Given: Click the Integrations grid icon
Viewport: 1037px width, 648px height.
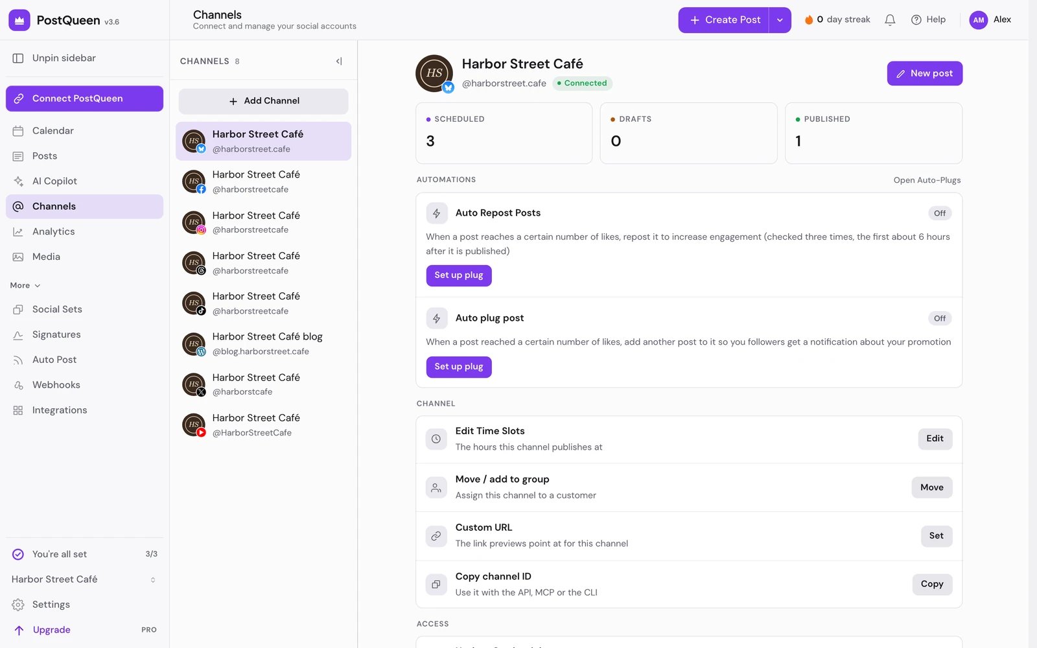Looking at the screenshot, I should (18, 411).
